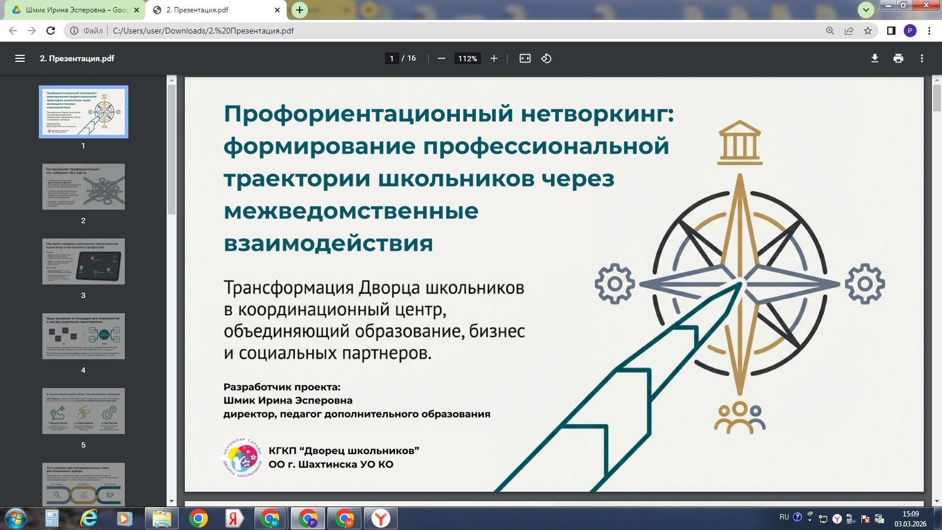
Task: Click the fit to page icon
Action: click(525, 58)
